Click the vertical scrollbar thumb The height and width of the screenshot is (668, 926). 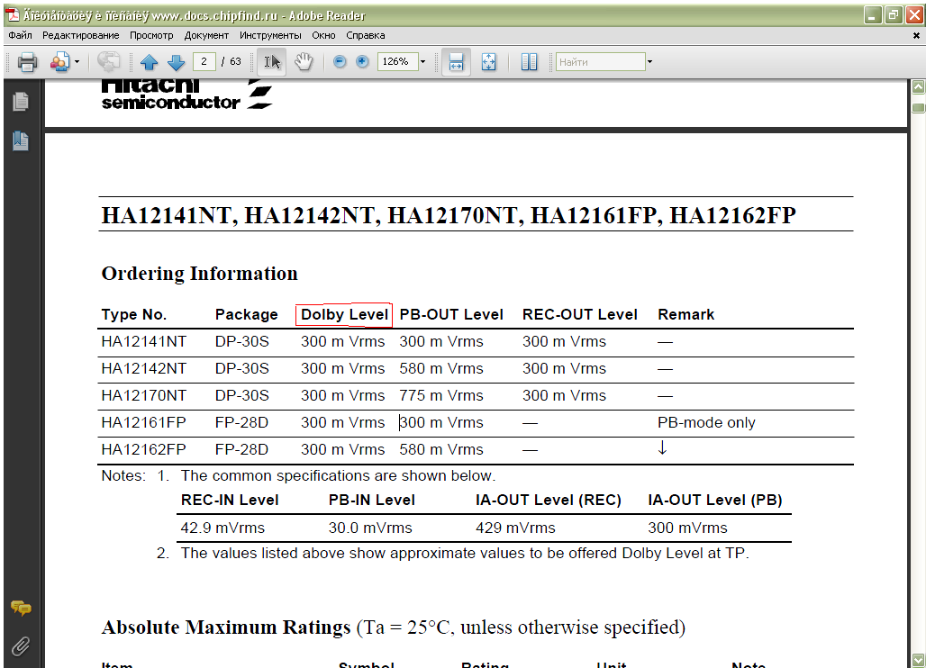[x=918, y=107]
